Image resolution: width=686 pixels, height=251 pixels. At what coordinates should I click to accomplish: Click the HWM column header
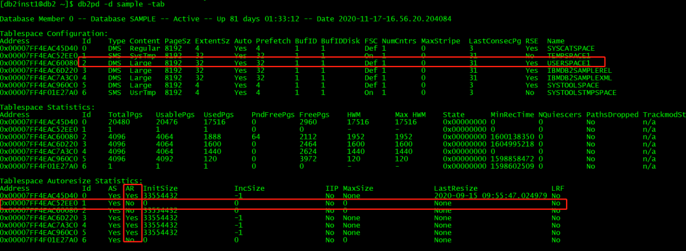[354, 114]
